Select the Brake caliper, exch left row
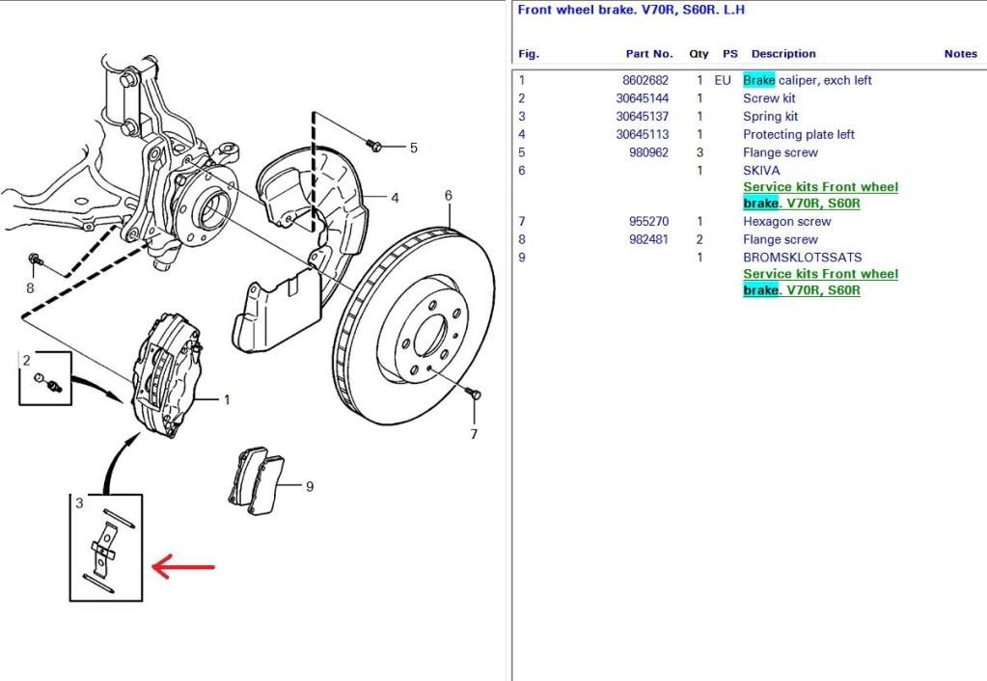The height and width of the screenshot is (681, 987). (807, 81)
